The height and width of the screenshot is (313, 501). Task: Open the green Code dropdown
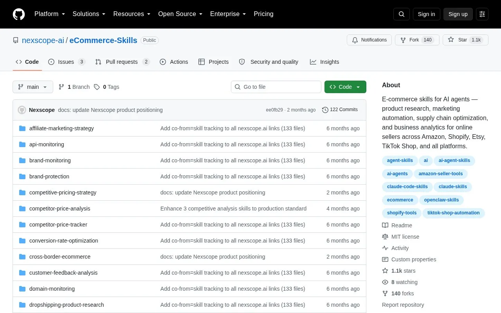[x=345, y=87]
